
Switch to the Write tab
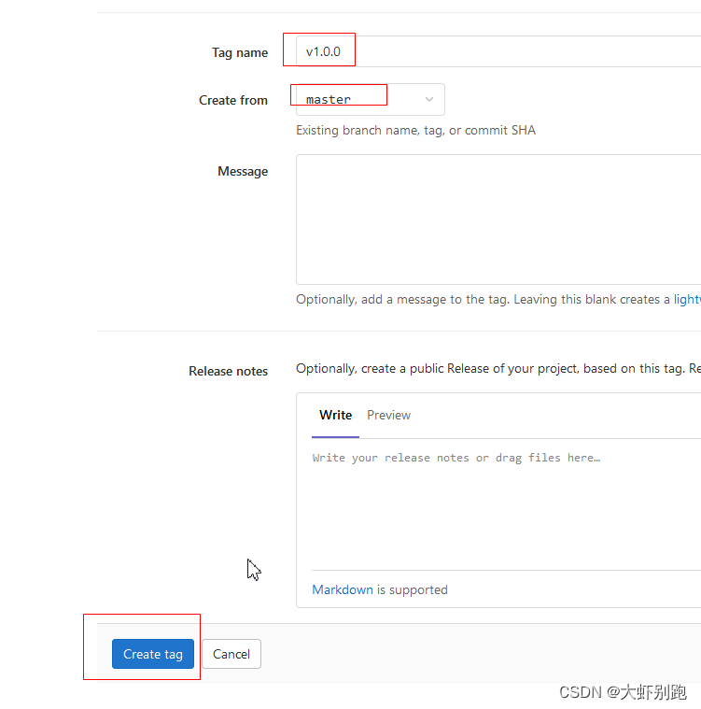click(x=335, y=415)
